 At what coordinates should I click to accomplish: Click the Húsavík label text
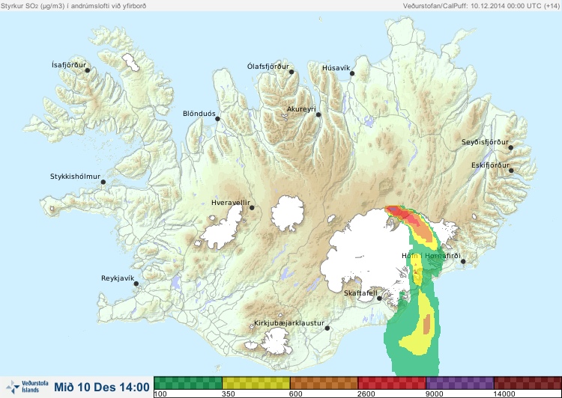coord(336,68)
